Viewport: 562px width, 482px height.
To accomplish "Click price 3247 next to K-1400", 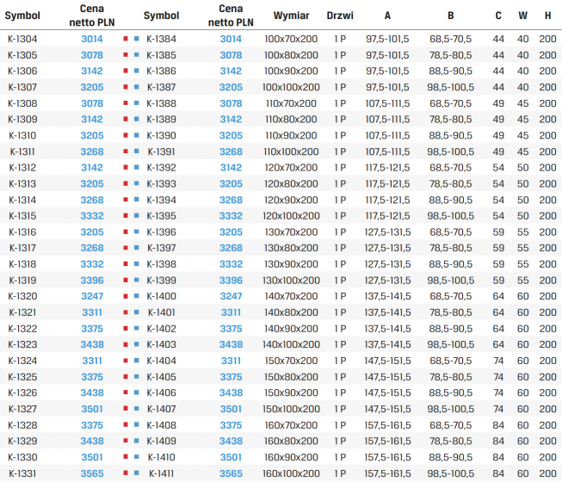I will [x=231, y=296].
